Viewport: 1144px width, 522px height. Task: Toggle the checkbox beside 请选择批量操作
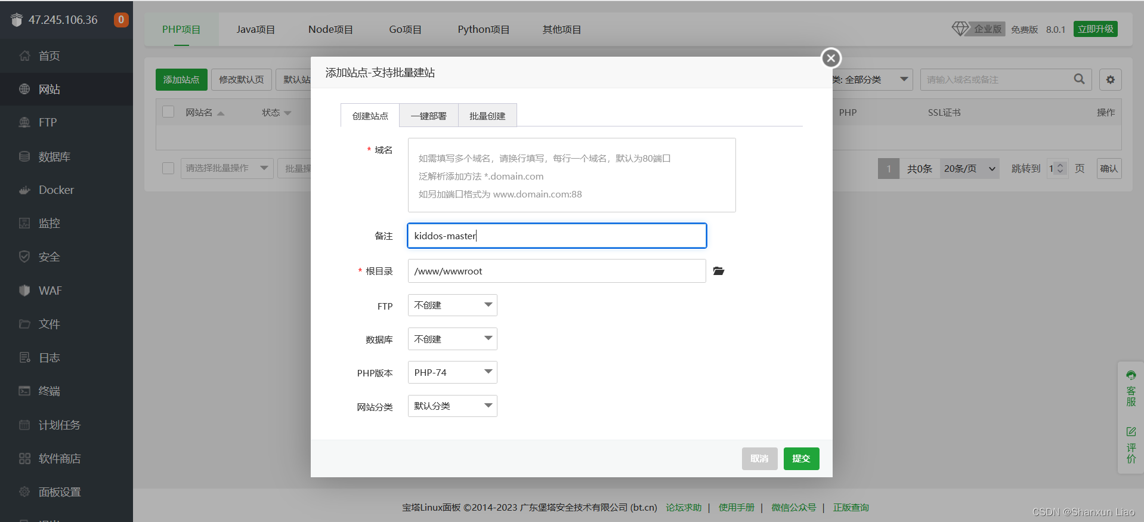coord(168,168)
